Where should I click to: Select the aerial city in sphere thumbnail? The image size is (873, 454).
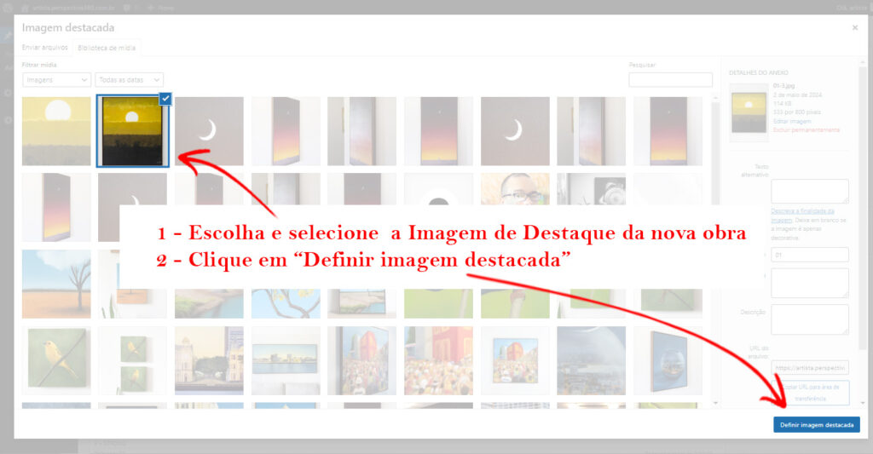[592, 360]
